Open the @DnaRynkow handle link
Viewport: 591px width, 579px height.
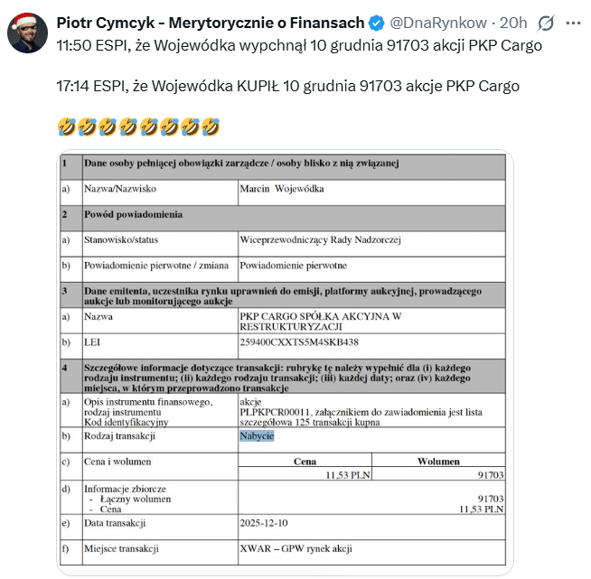438,22
